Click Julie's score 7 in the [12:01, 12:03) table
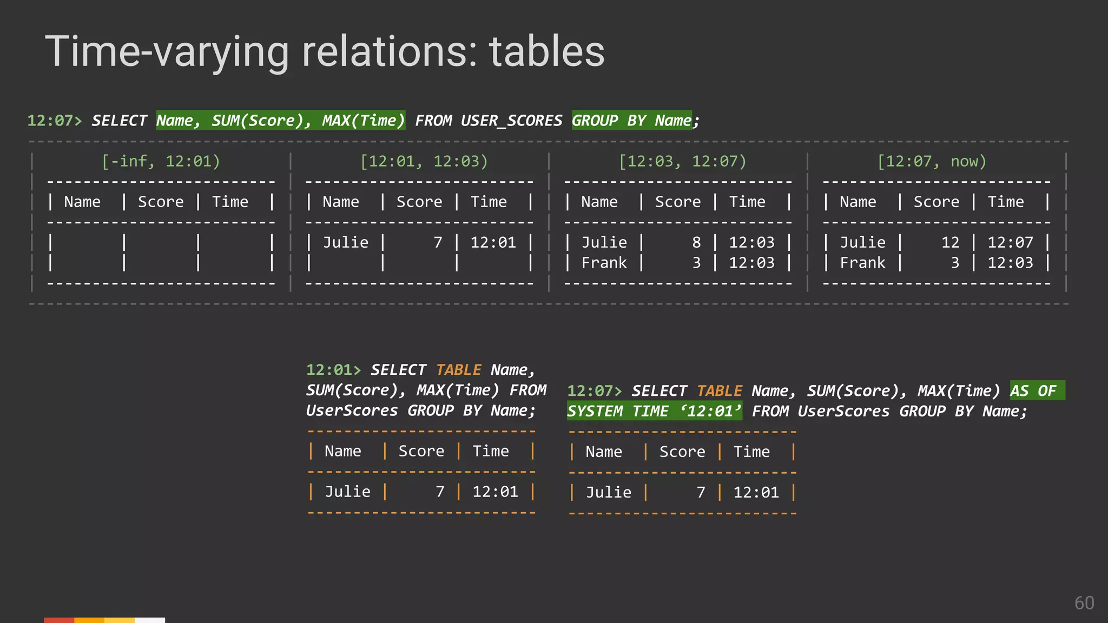The width and height of the screenshot is (1108, 623). (438, 242)
